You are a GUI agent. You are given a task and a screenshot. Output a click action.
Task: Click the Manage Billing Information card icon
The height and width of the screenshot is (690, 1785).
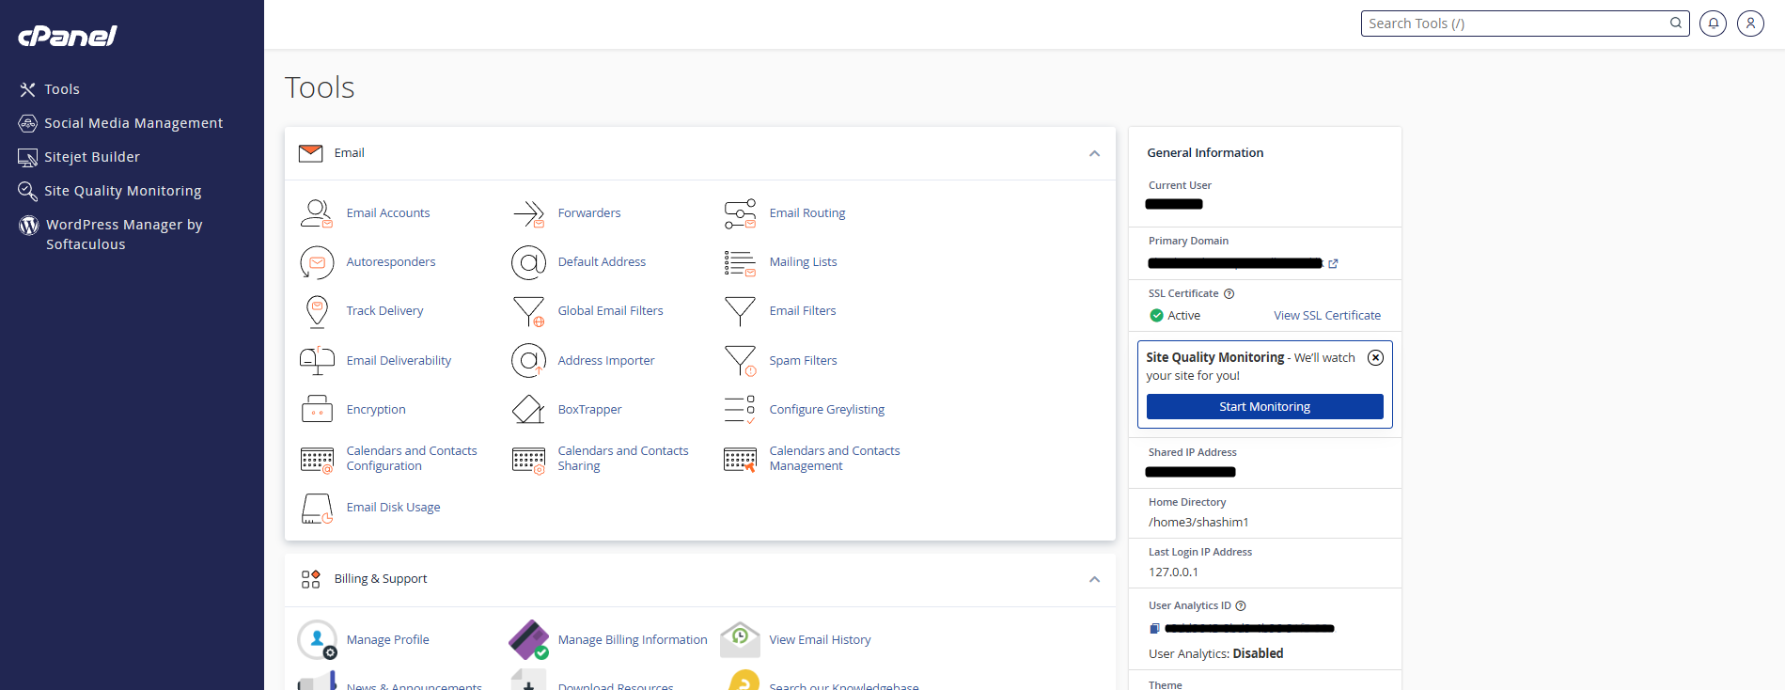click(528, 640)
